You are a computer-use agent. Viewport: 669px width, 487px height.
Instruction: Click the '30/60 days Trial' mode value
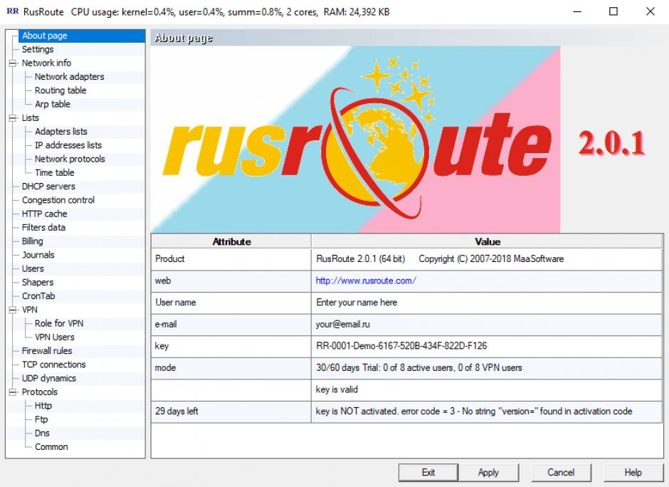click(487, 368)
